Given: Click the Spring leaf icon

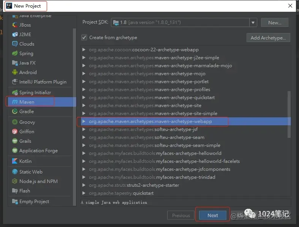Looking at the screenshot, I should point(15,54).
